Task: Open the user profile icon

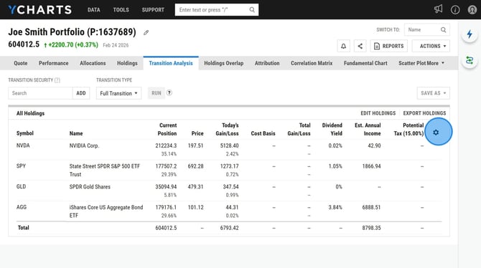Action: [x=472, y=10]
